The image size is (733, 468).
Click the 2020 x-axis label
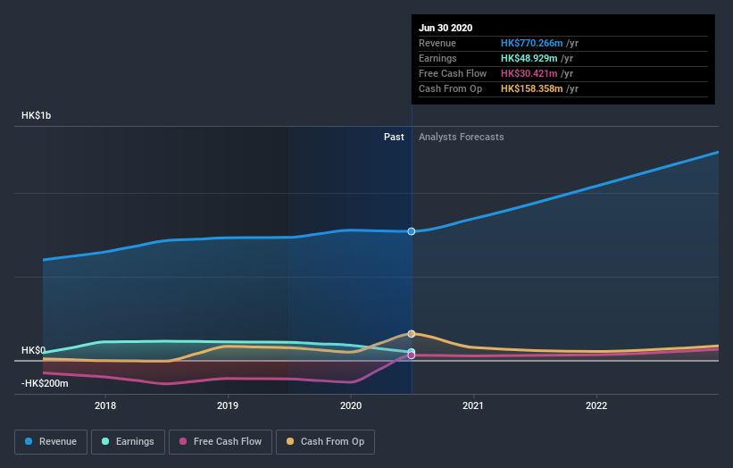coord(351,405)
